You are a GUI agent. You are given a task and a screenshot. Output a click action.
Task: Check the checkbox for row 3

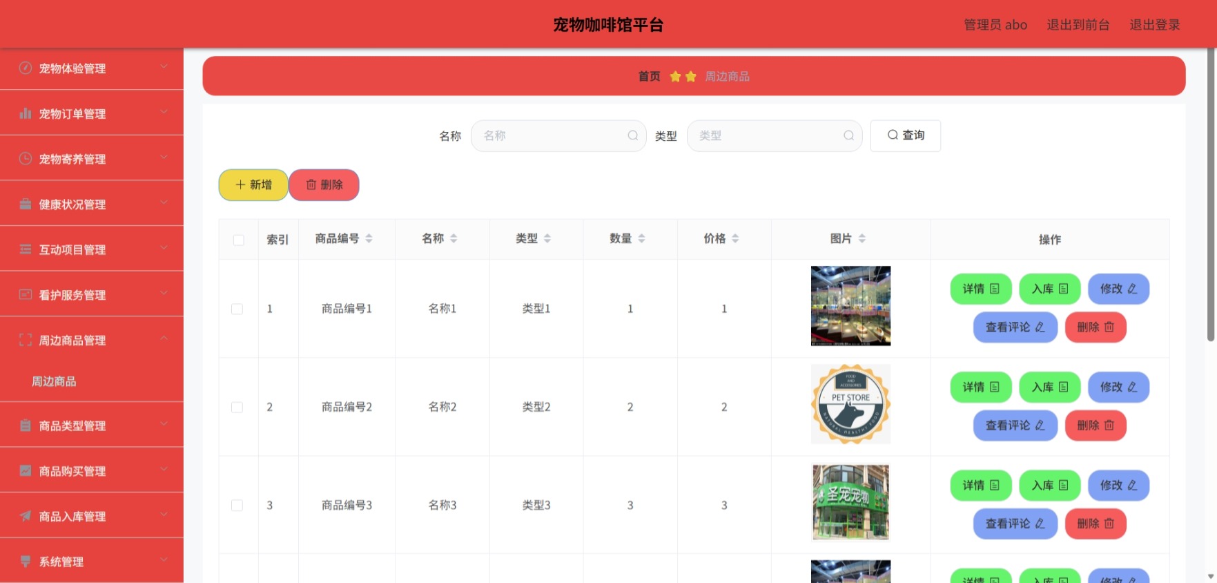point(237,505)
